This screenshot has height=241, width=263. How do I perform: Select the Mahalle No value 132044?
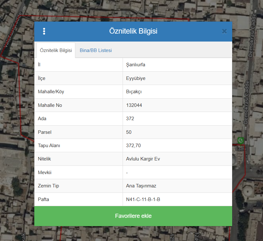tap(134, 105)
